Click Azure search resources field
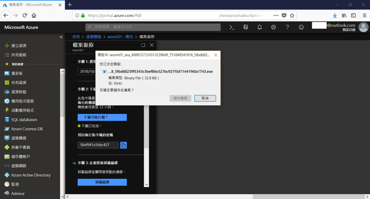370x199 pixels. [153, 27]
